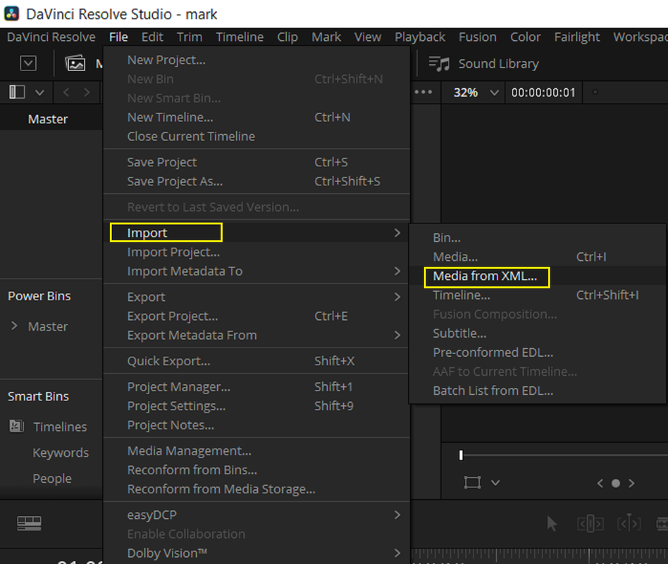Open the Color menu
Screen dimensions: 668x564
[x=525, y=37]
